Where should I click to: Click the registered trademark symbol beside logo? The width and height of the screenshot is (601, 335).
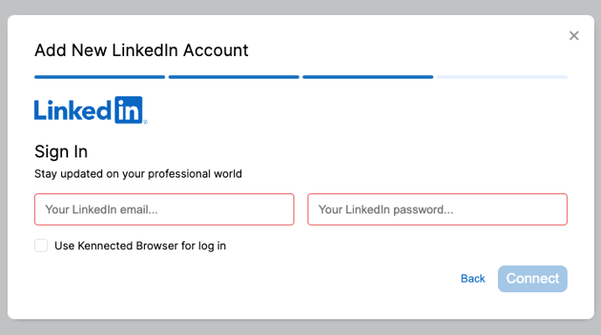[145, 122]
